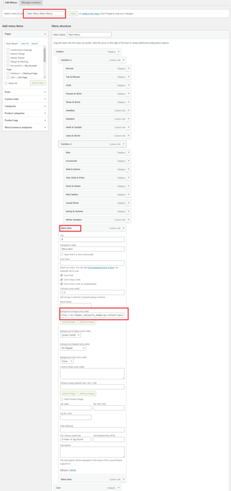This screenshot has width=231, height=491.
Task: Click the Cancel link for this menu item
Action: click(x=72, y=470)
